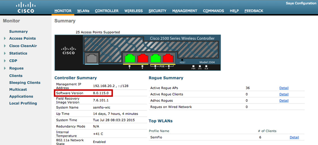Open the WIRELESS top menu
The image size is (318, 145).
click(x=134, y=11)
